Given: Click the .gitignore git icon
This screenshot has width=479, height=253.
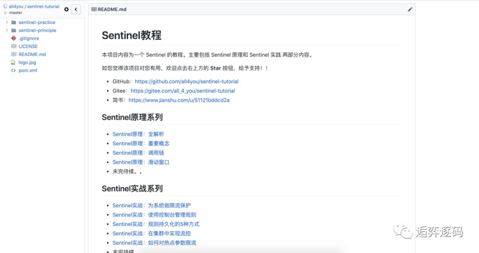Looking at the screenshot, I should pos(13,38).
